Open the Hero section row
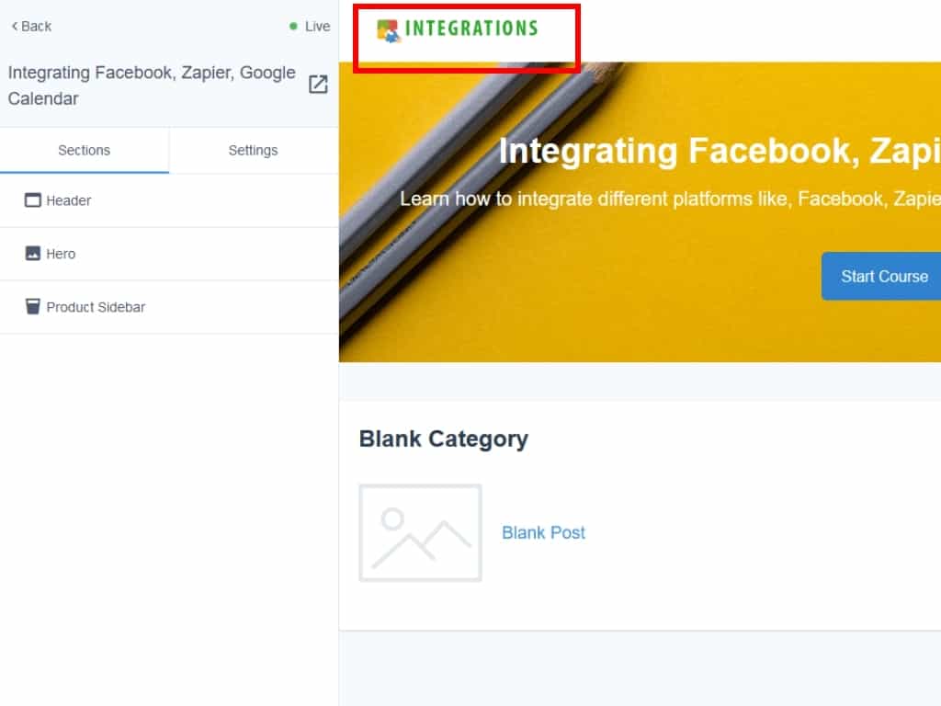The width and height of the screenshot is (941, 706). point(169,254)
